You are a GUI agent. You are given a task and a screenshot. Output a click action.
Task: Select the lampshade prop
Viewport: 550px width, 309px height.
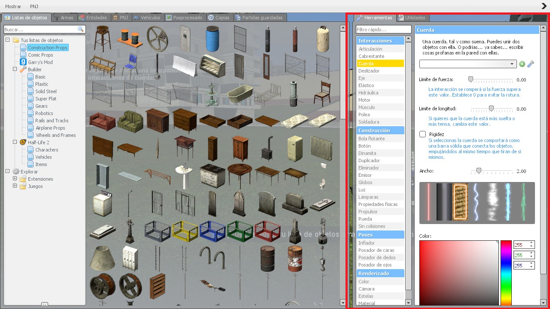click(102, 257)
